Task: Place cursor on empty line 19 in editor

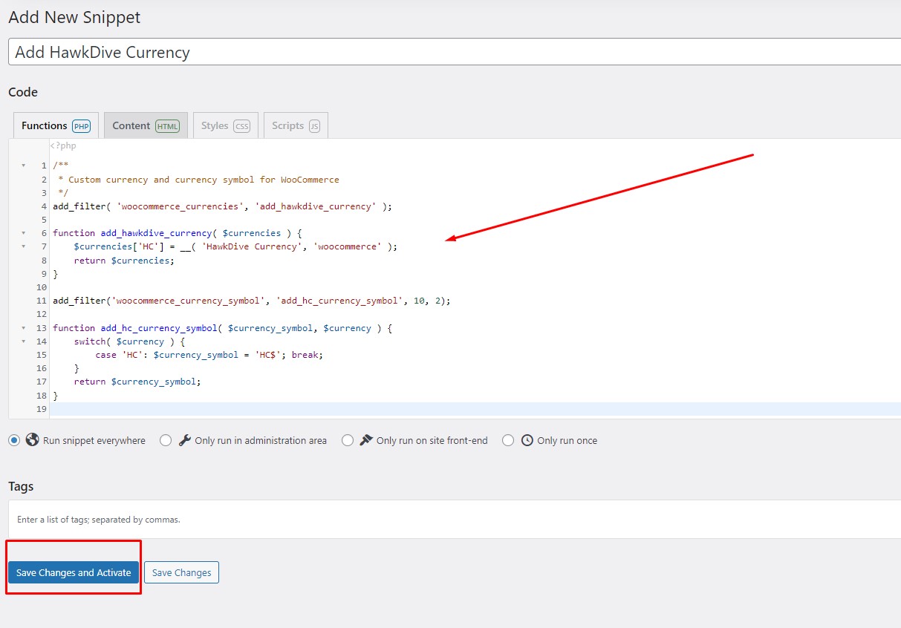Action: click(446, 409)
